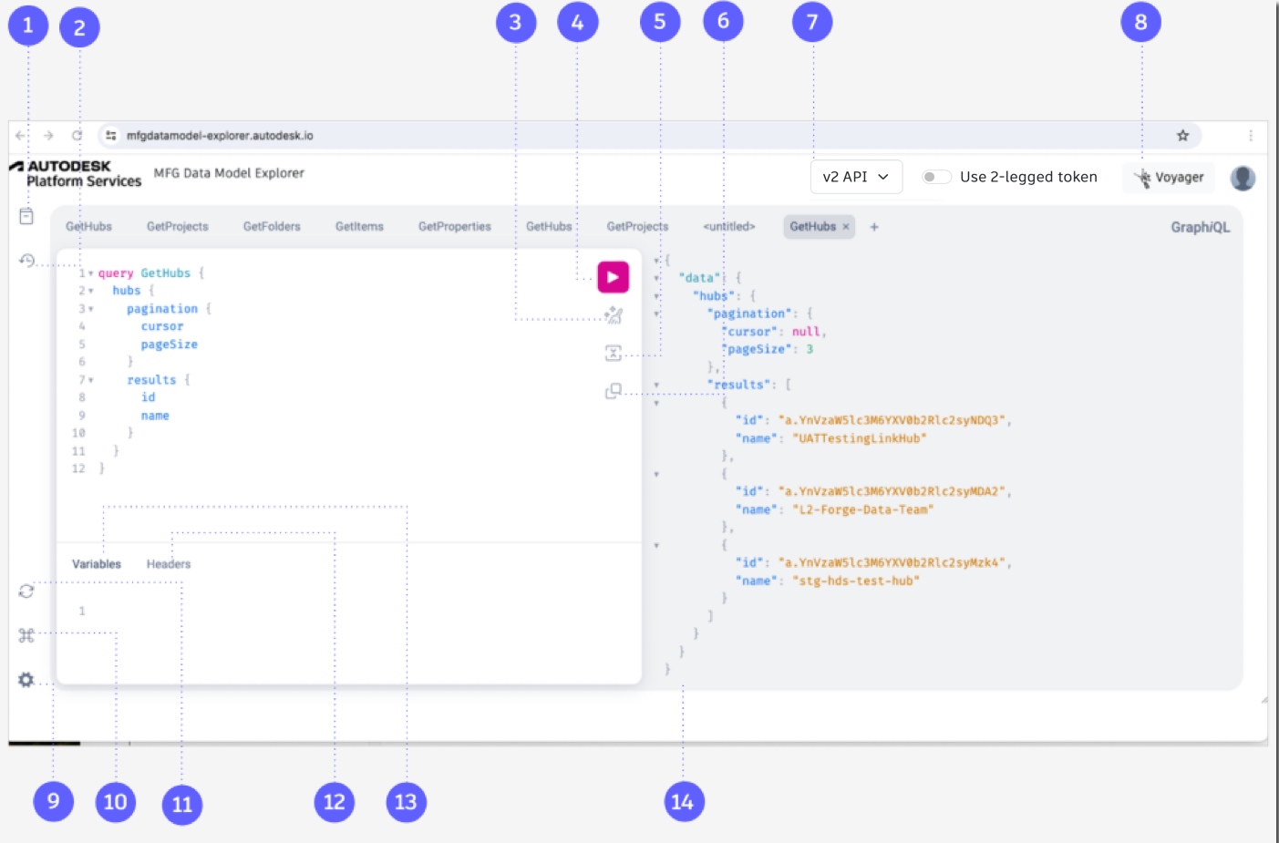Switch to the <untitled> tab
The image size is (1279, 843).
[729, 227]
